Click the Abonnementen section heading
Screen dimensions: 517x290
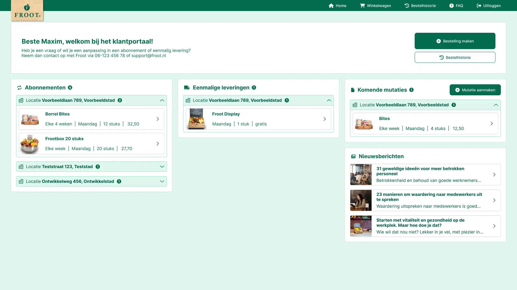click(x=45, y=88)
